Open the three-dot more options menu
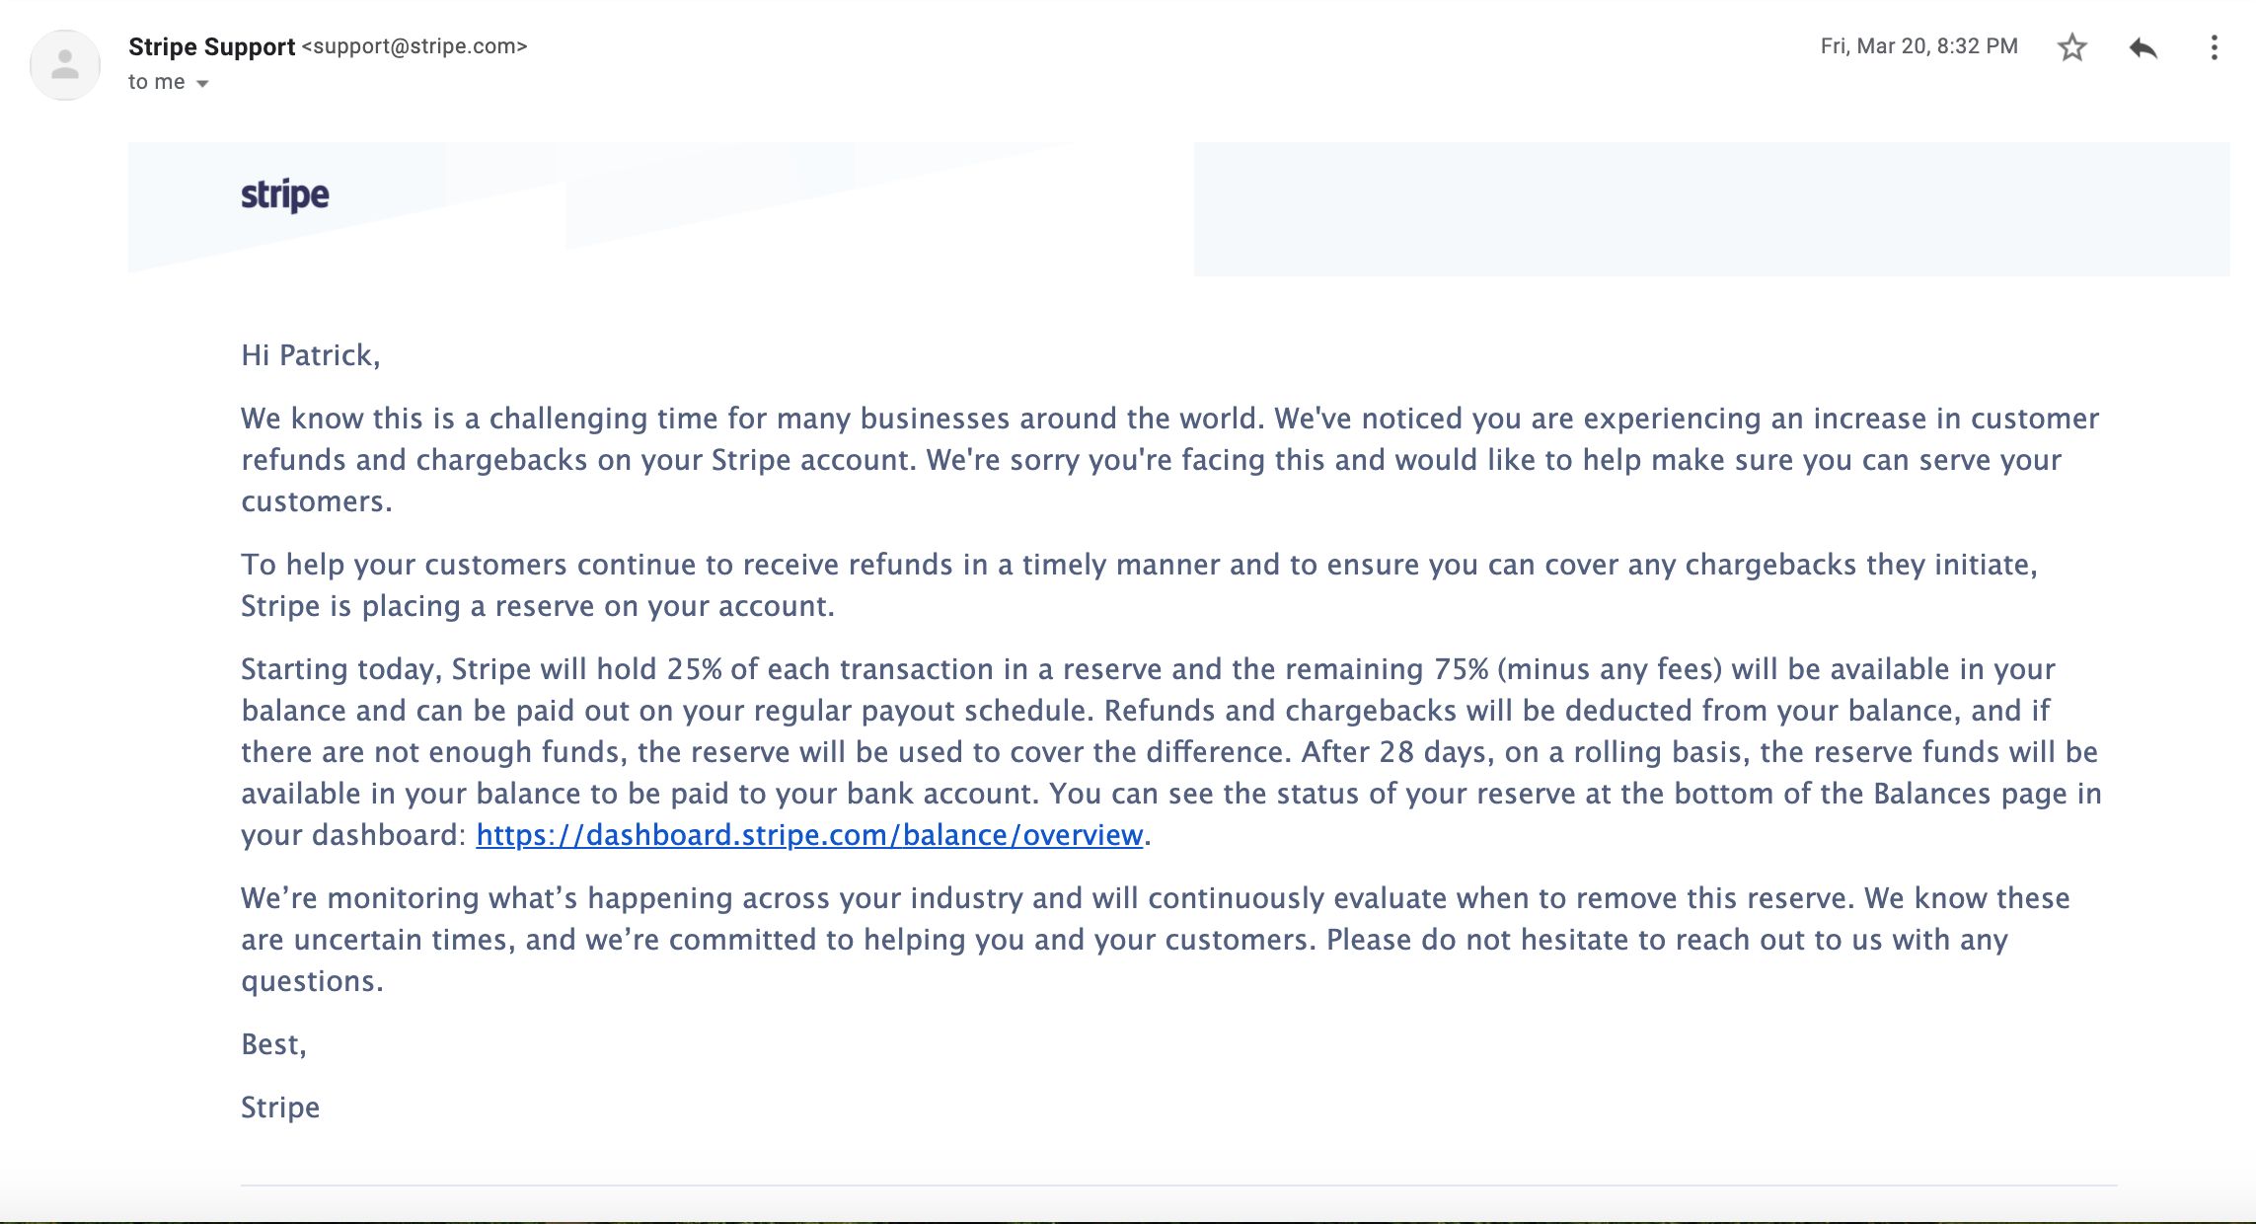This screenshot has width=2256, height=1224. tap(2214, 47)
